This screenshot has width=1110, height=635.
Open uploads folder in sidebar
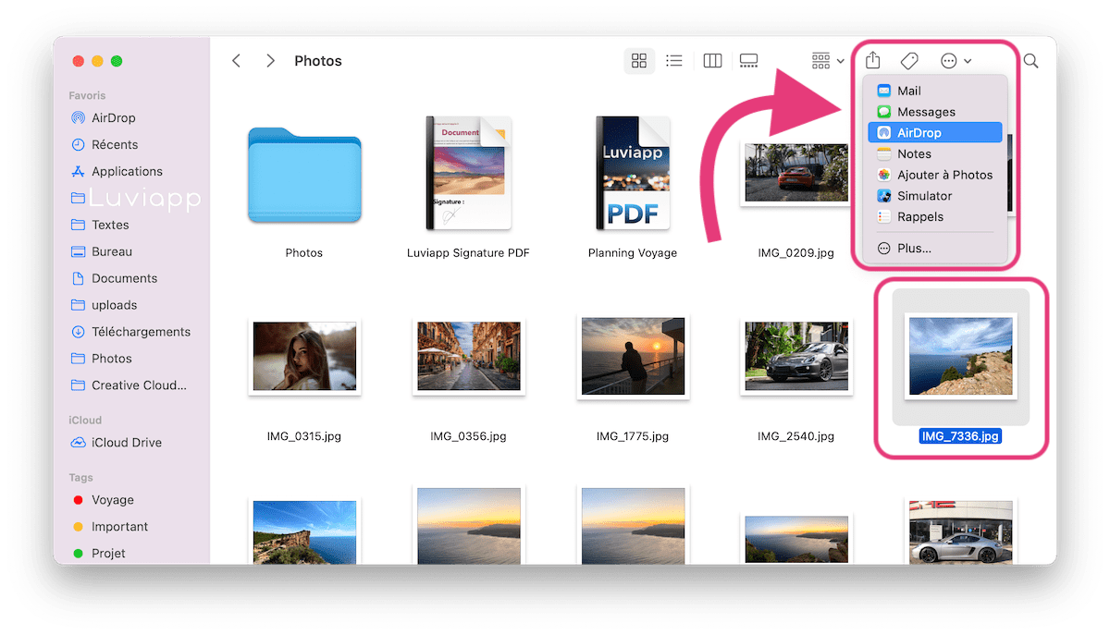click(x=131, y=306)
